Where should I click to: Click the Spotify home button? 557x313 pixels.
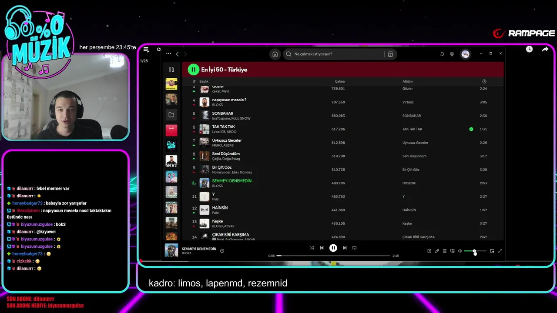275,54
